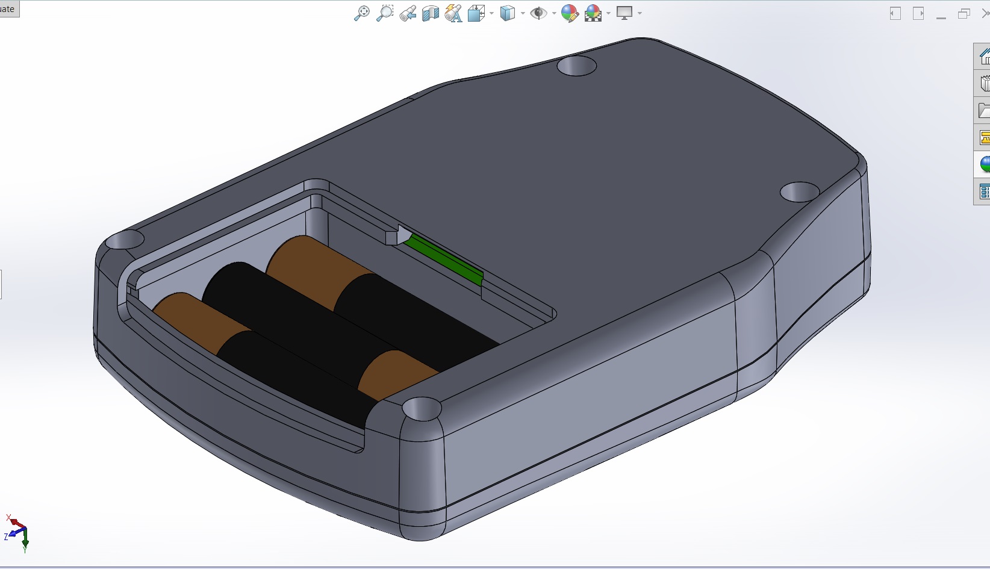This screenshot has height=569, width=990.
Task: Click the pane icon with right-pointing arrow
Action: coord(918,13)
